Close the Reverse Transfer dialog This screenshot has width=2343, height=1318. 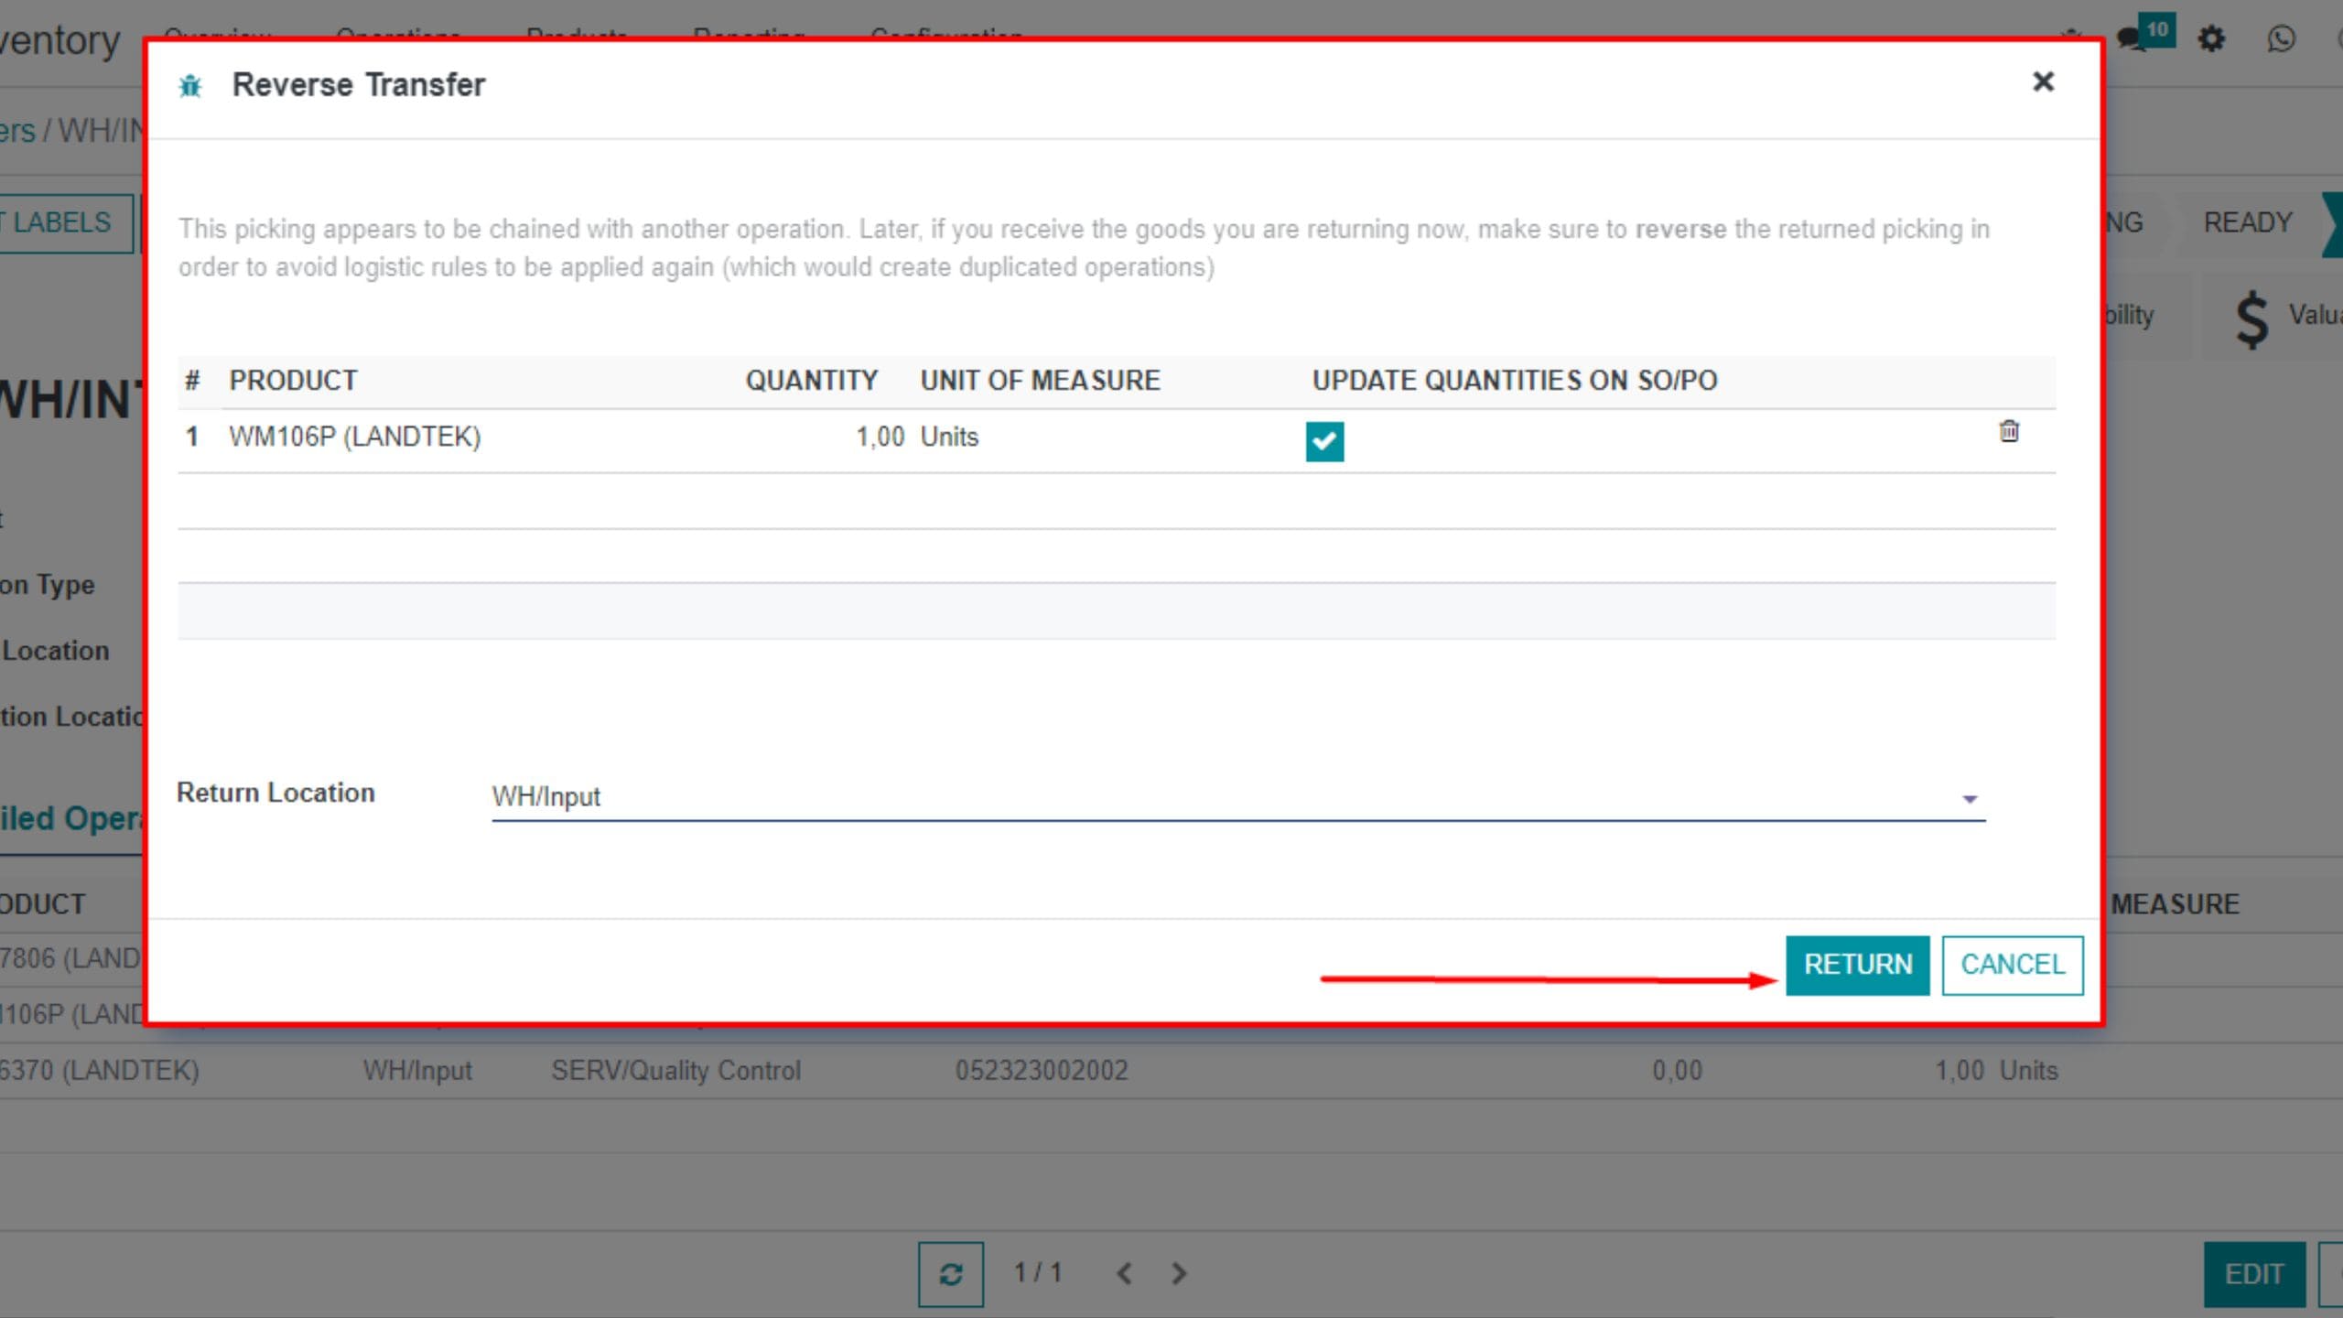(2043, 82)
